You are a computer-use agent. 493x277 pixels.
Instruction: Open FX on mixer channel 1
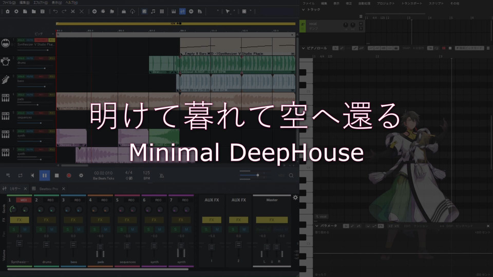pos(19,220)
